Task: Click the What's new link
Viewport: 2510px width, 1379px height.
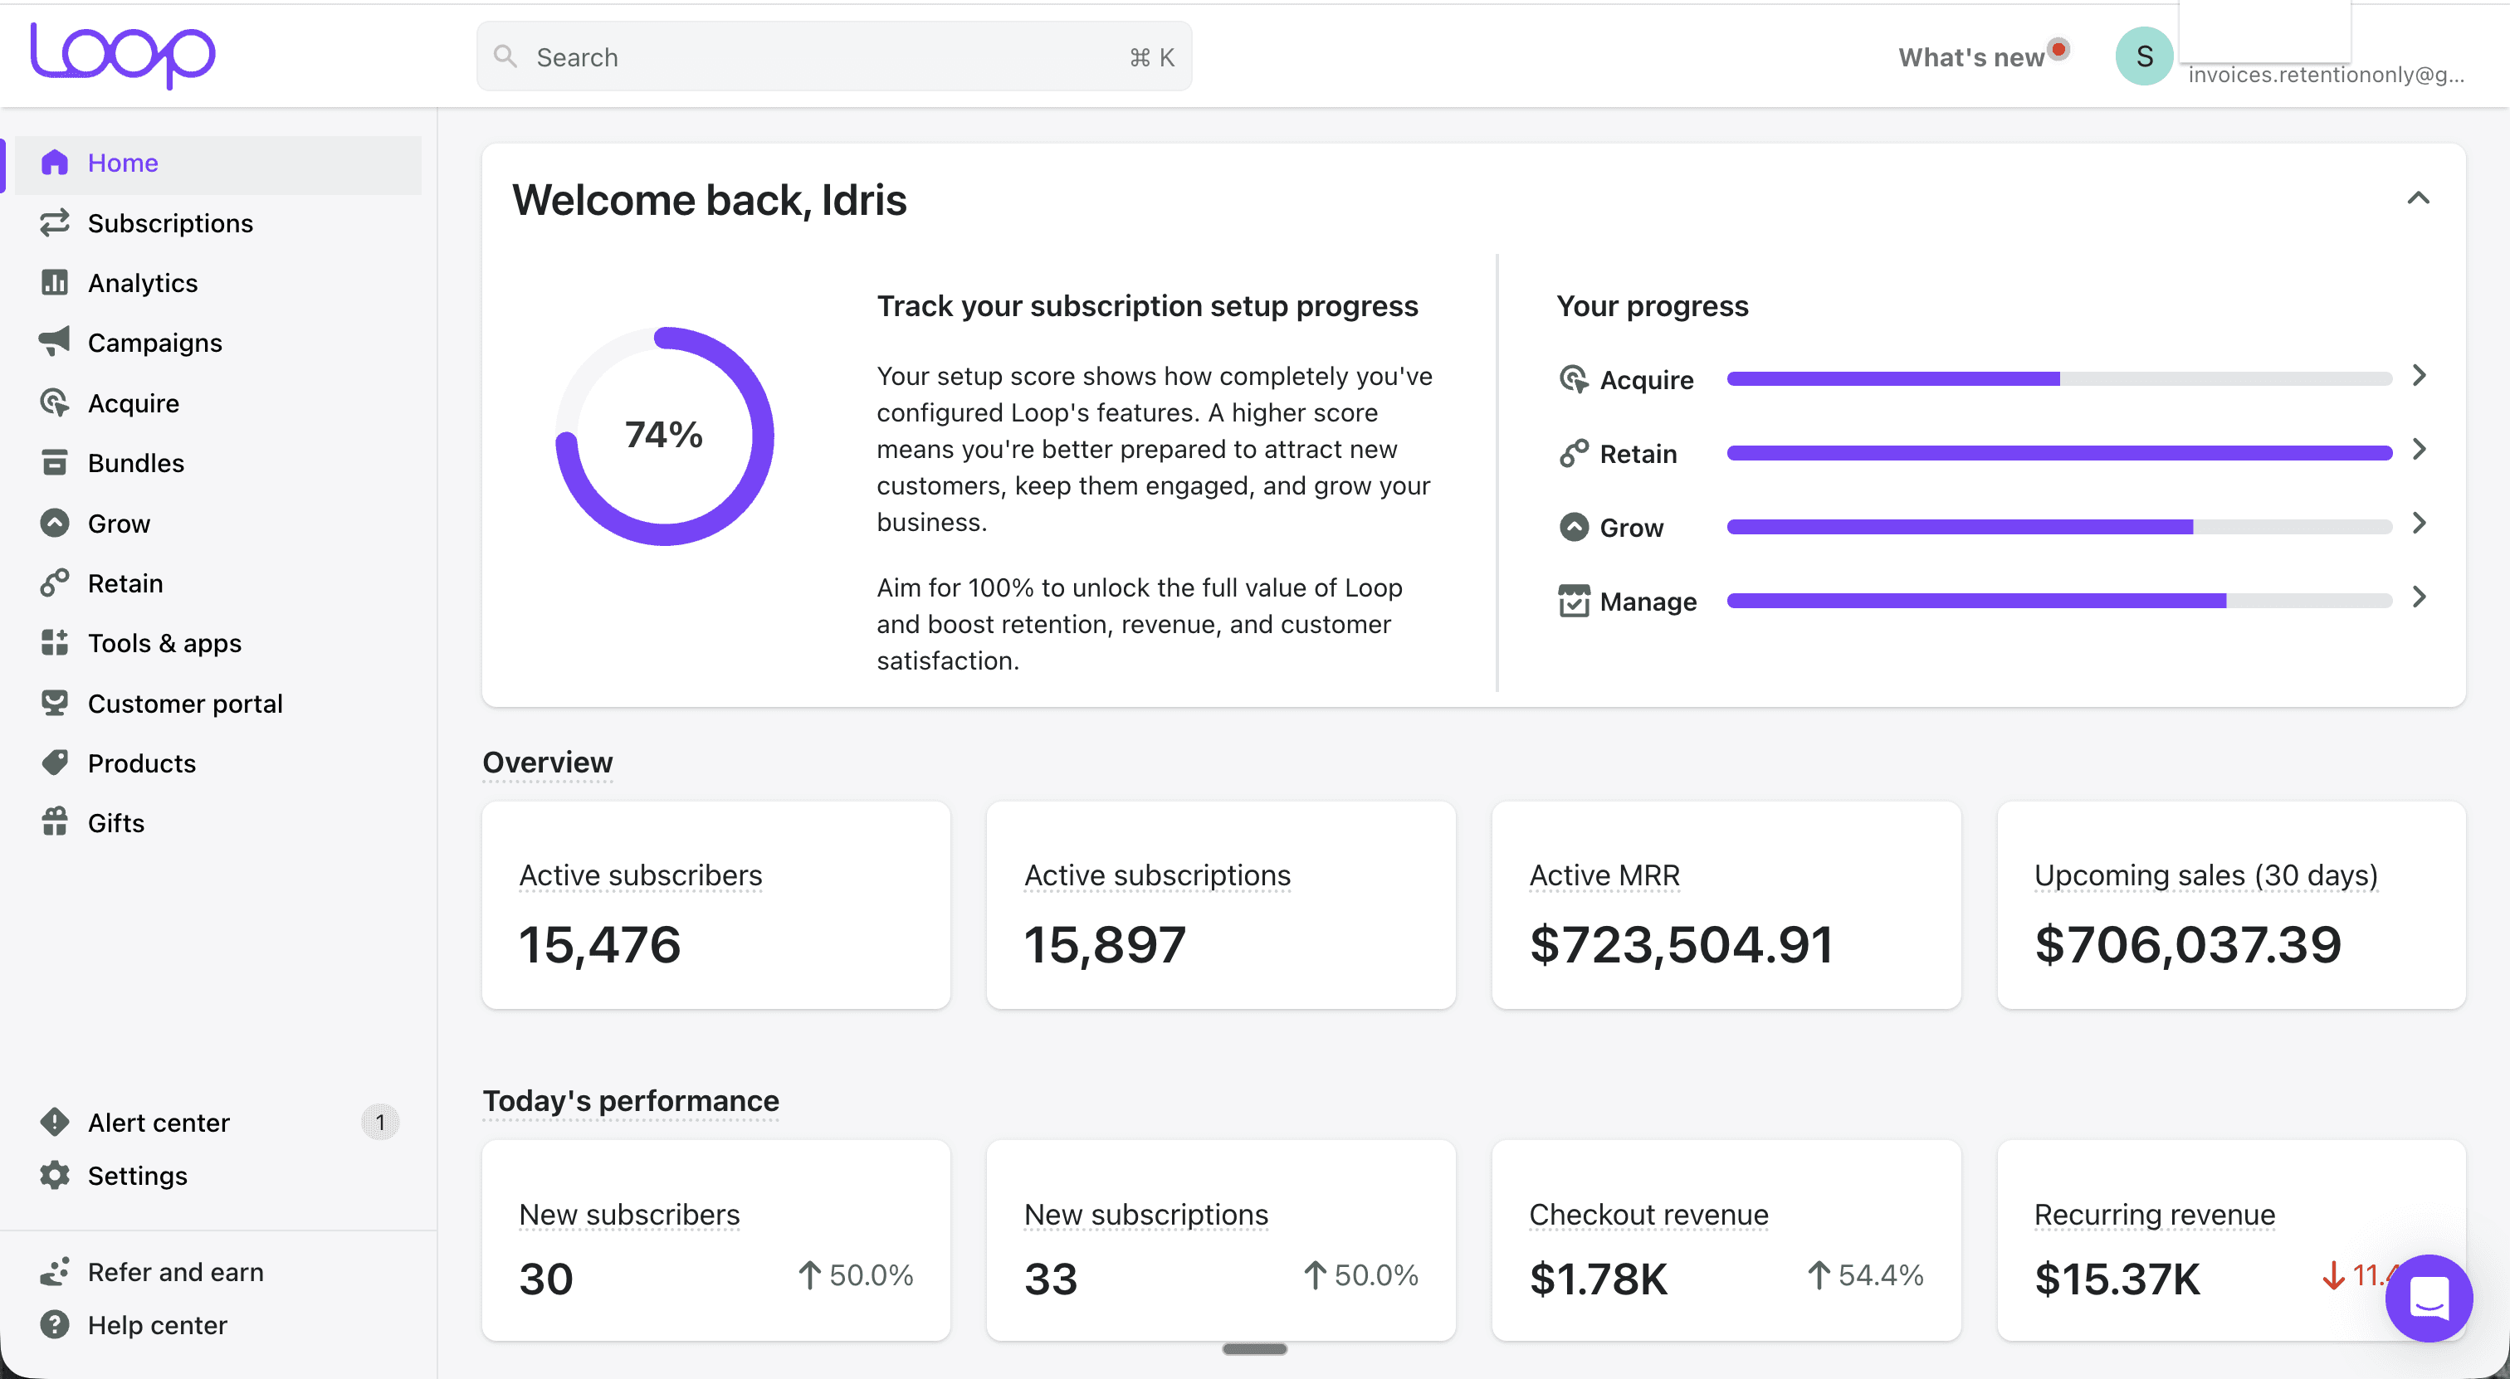Action: click(x=1971, y=57)
